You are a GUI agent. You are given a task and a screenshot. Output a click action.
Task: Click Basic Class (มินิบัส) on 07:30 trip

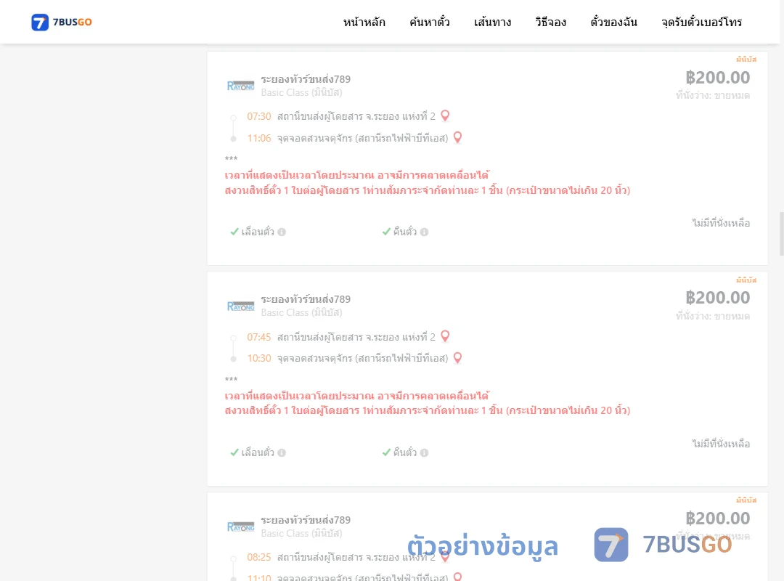tap(301, 92)
